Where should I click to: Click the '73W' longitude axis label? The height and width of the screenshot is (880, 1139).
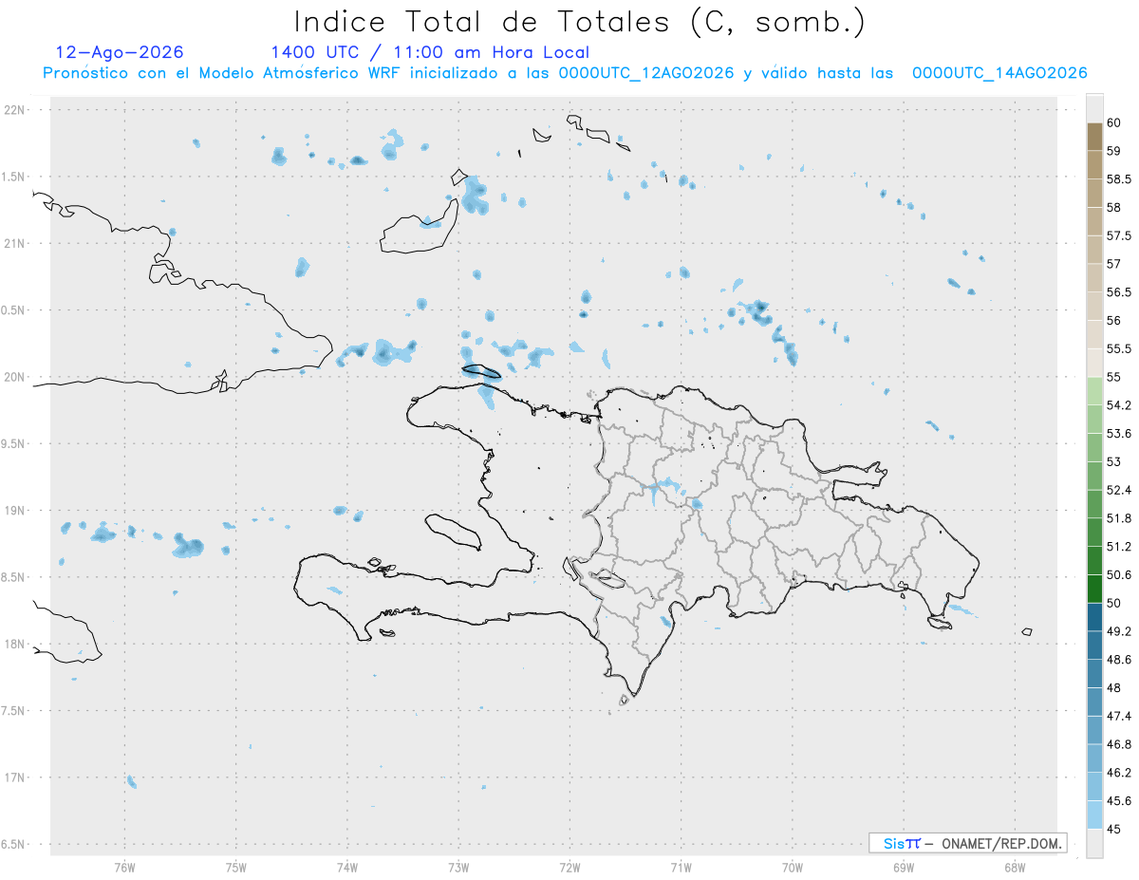tap(458, 868)
